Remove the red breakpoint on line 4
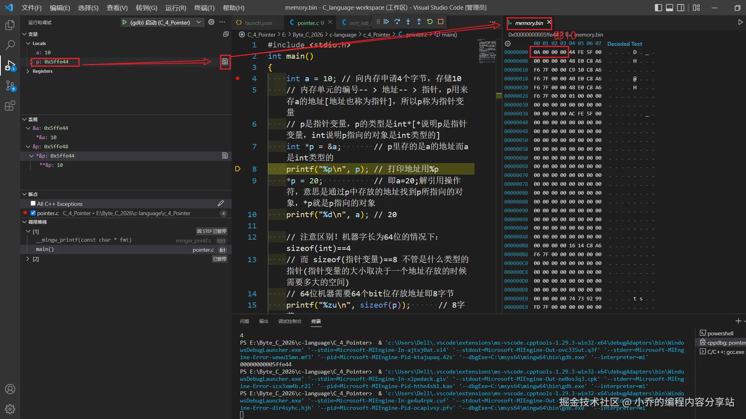 point(238,78)
